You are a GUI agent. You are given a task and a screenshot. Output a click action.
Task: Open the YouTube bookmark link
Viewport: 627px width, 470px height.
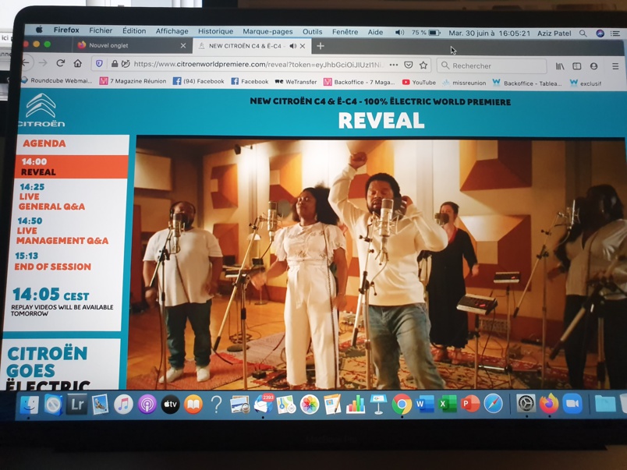(419, 82)
